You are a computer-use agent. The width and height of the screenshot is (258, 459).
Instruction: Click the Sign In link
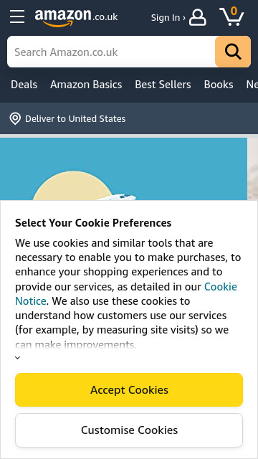pos(168,17)
